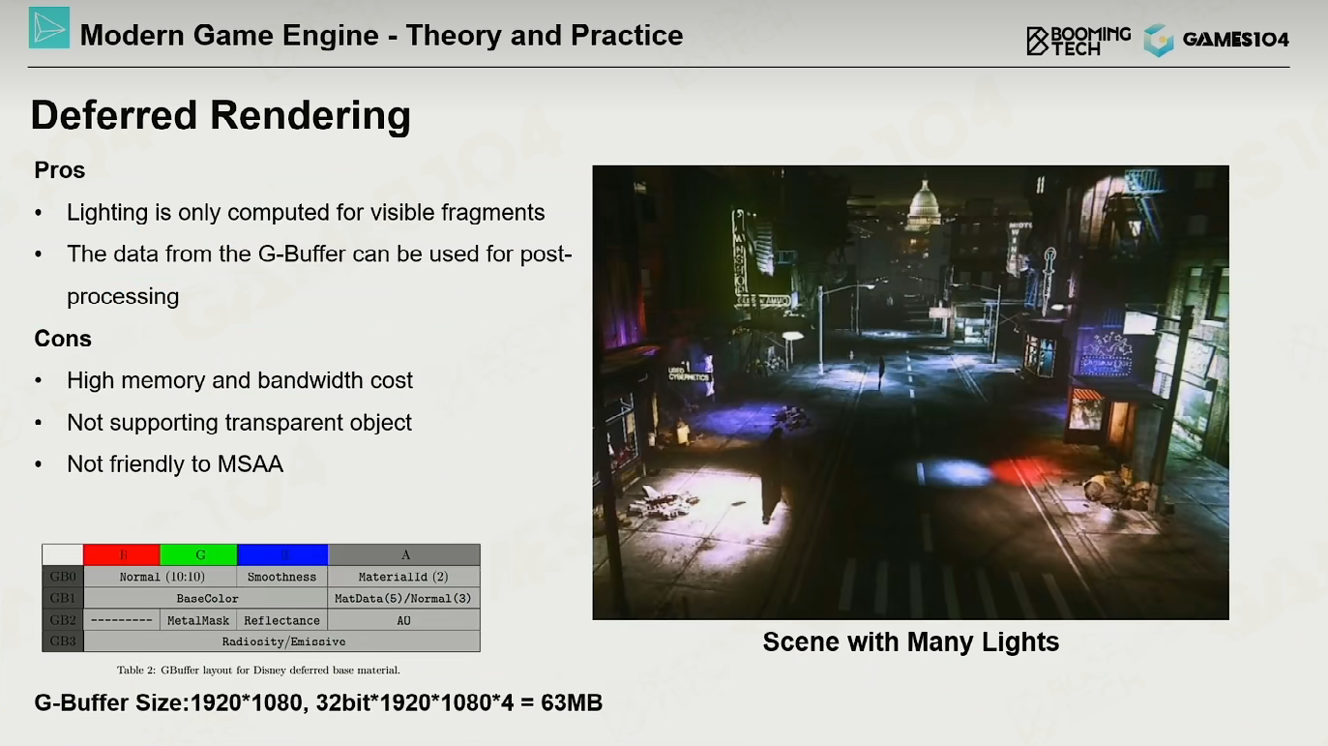The image size is (1328, 746).
Task: Click the "AO" table cell
Action: pos(404,620)
